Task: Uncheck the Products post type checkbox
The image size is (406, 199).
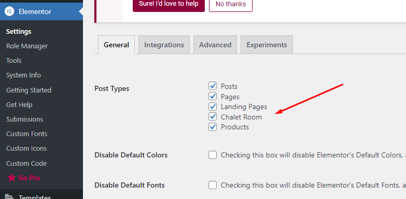Action: click(x=213, y=127)
